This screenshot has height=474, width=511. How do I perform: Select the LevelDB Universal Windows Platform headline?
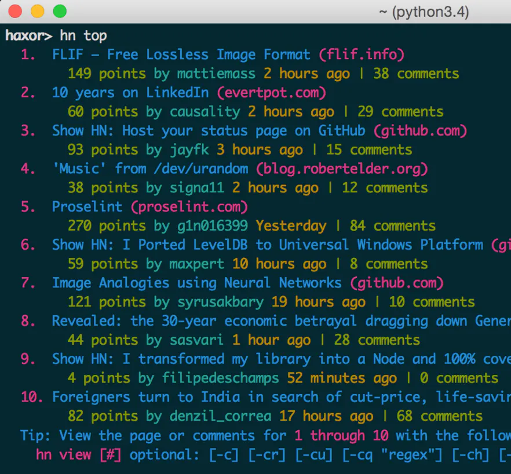pyautogui.click(x=268, y=245)
